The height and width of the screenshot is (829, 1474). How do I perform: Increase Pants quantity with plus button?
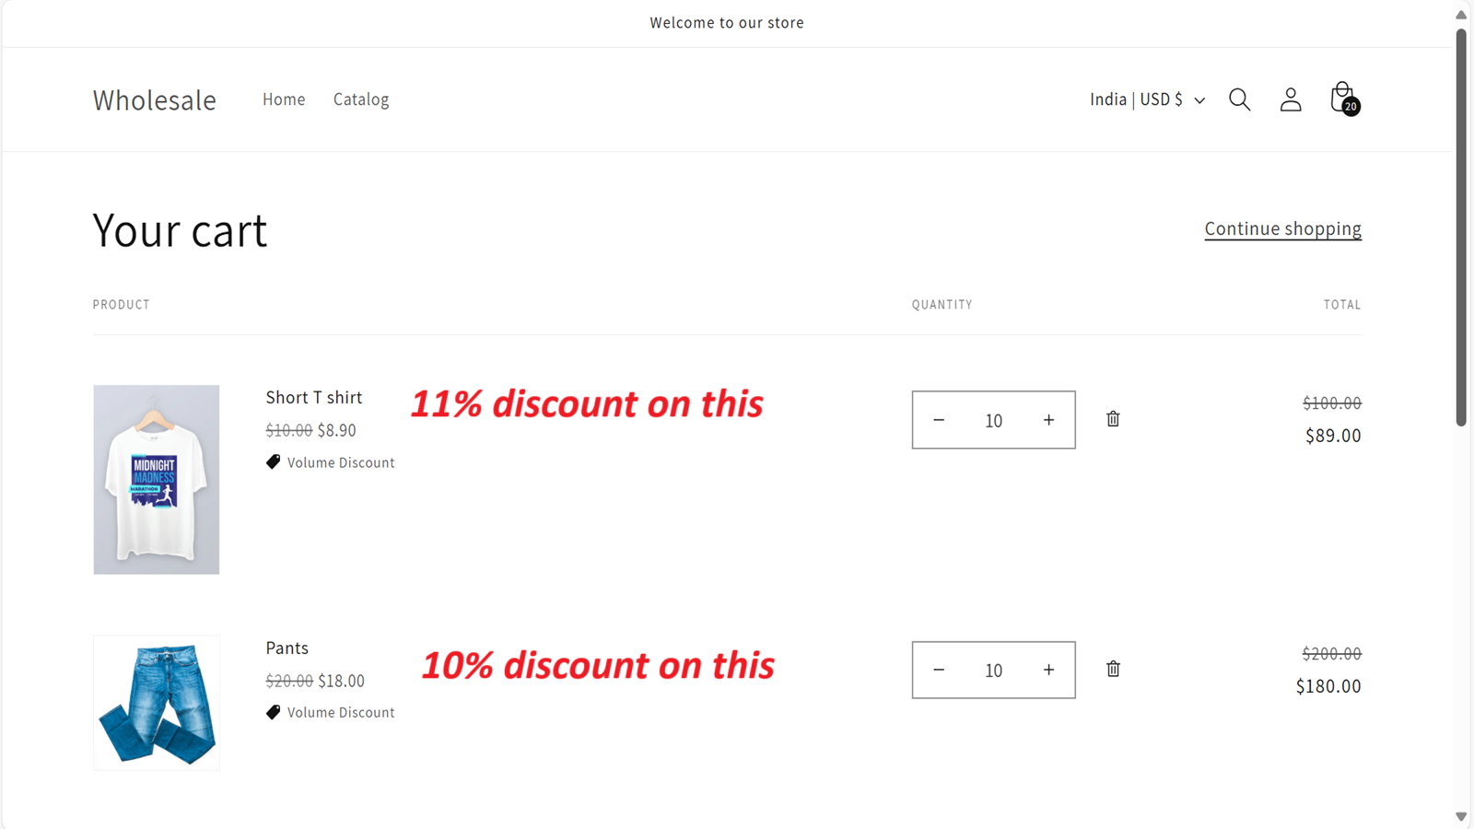click(x=1048, y=670)
